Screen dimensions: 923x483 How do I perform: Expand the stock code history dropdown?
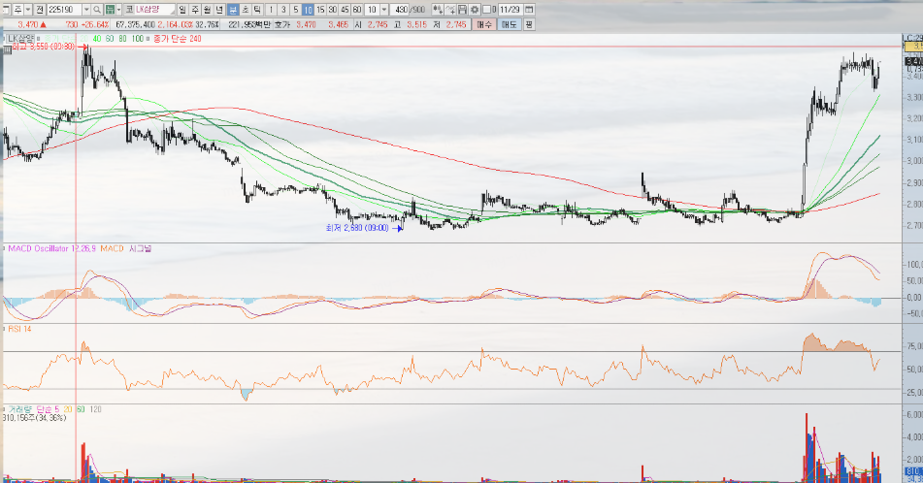click(86, 10)
